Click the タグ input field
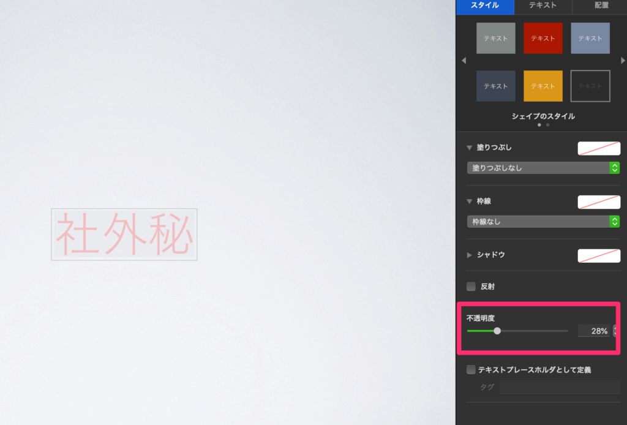627x425 pixels. click(x=560, y=387)
